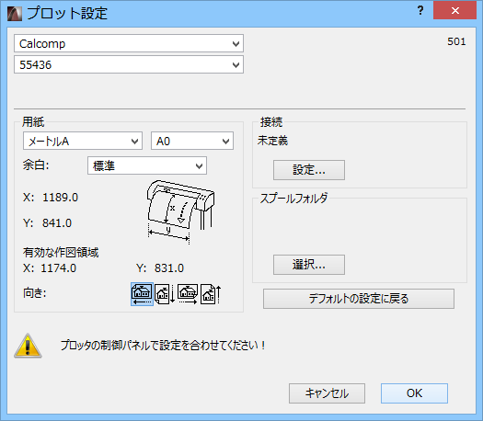Click the 501 number label

click(456, 41)
